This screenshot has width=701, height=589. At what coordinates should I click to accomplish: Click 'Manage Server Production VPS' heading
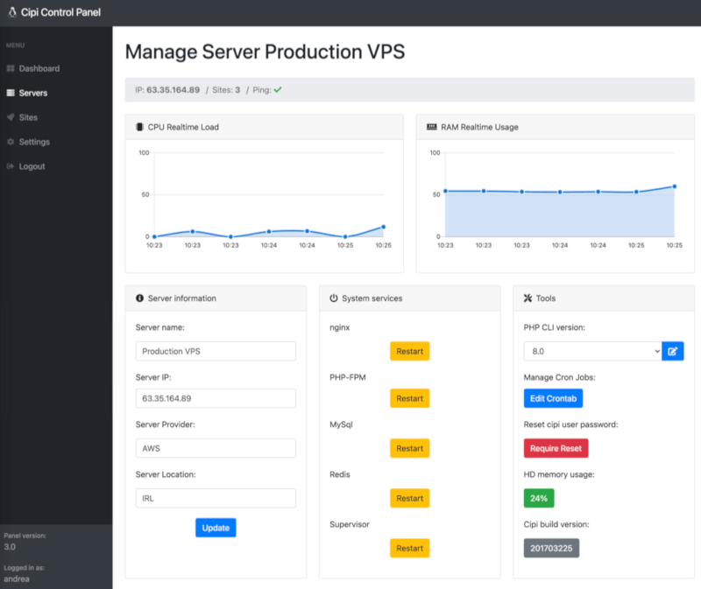[265, 52]
